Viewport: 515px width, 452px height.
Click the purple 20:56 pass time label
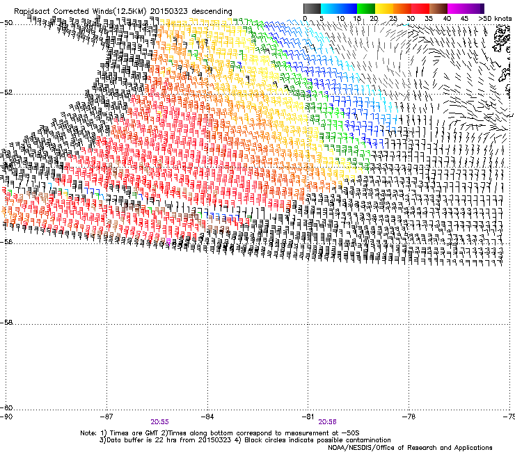coord(328,422)
